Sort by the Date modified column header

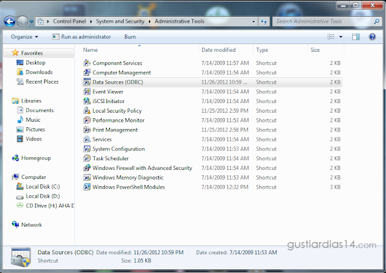[226, 50]
